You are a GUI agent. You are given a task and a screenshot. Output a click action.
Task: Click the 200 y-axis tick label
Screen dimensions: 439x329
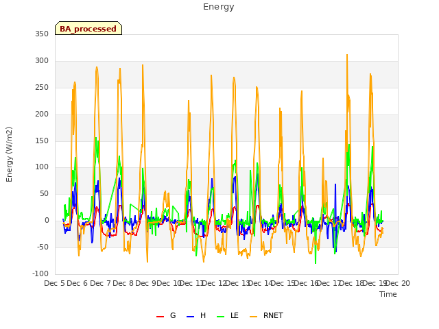click(42, 114)
